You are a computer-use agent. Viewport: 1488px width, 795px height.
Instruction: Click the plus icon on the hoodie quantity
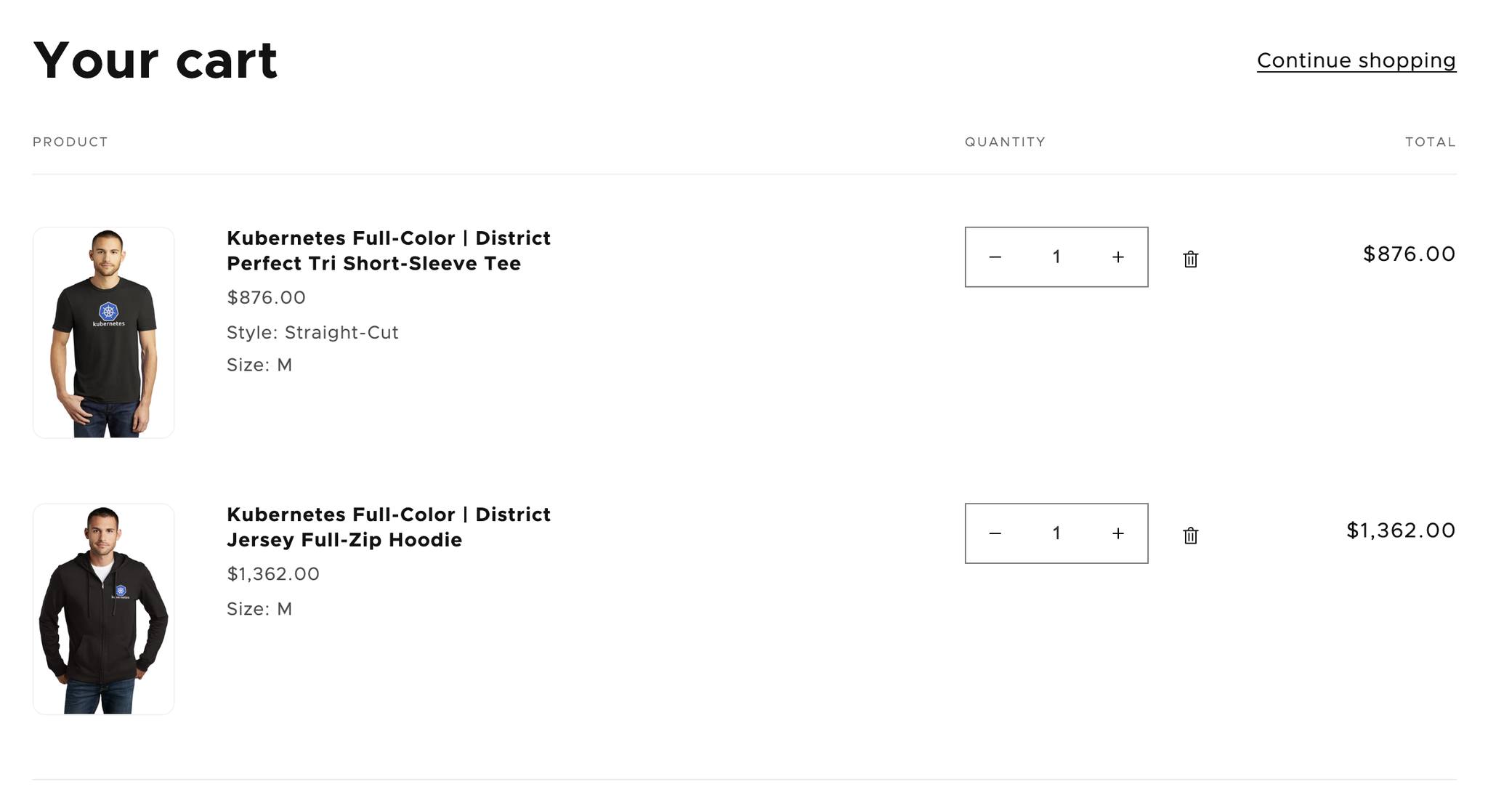click(1117, 533)
